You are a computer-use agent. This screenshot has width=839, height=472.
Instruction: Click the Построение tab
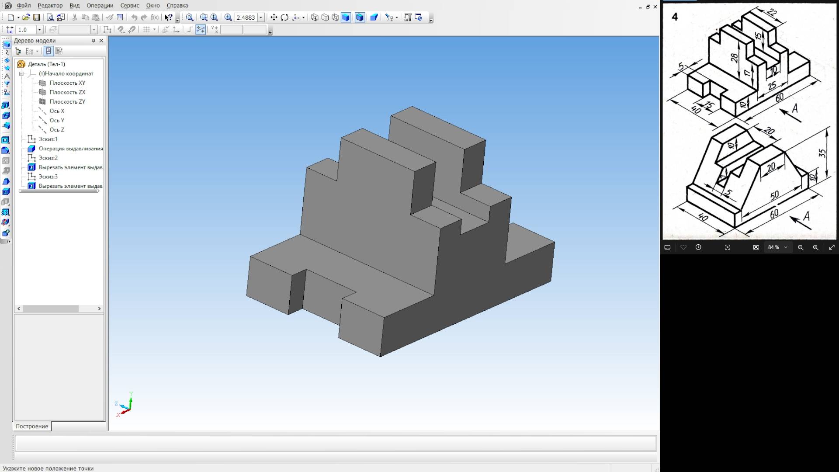32,426
